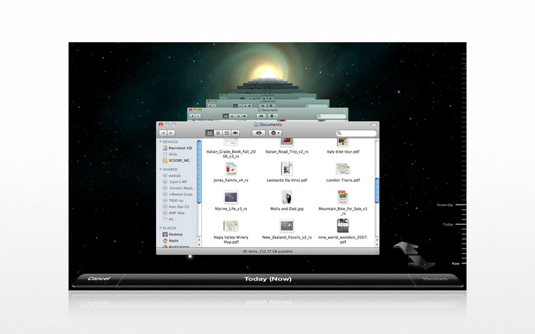535x334 pixels.
Task: Click the sidebar scroll up arrow
Action: 199,240
